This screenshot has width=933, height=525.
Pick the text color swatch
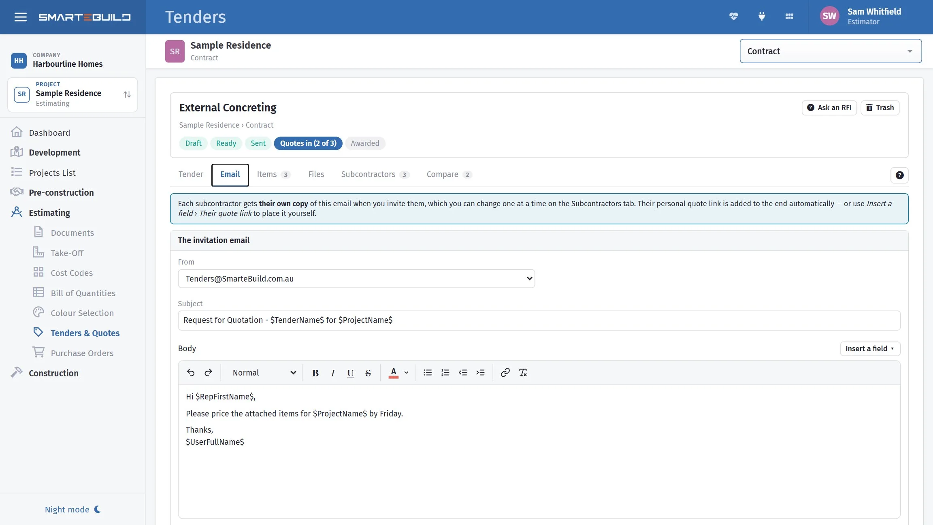click(393, 373)
